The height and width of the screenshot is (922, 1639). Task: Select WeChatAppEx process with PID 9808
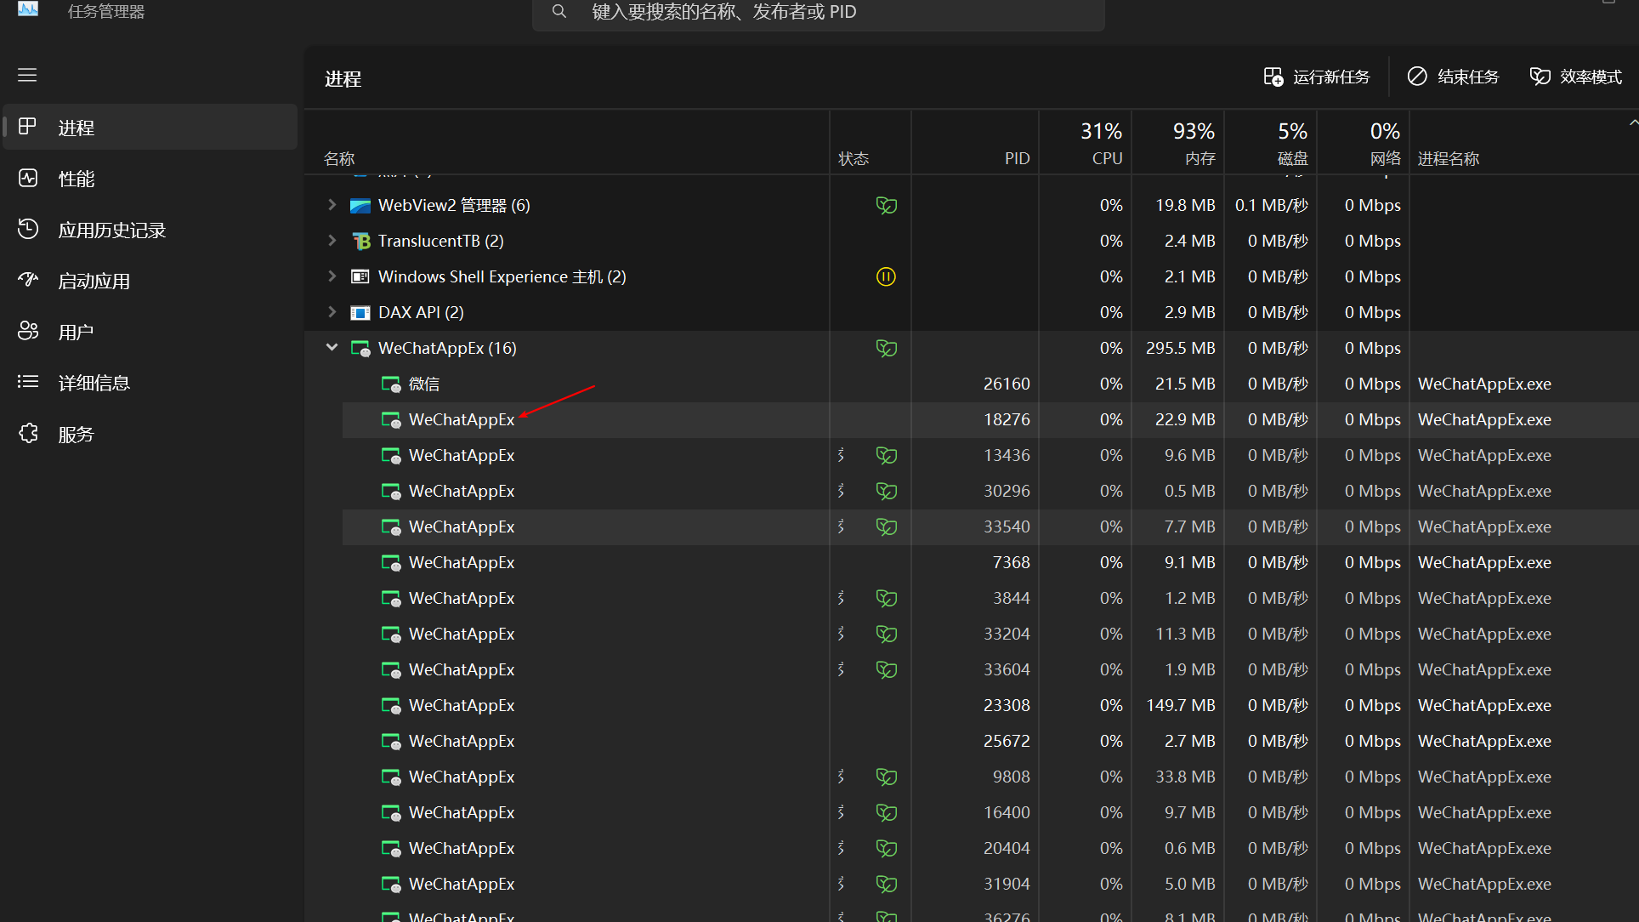click(x=990, y=777)
